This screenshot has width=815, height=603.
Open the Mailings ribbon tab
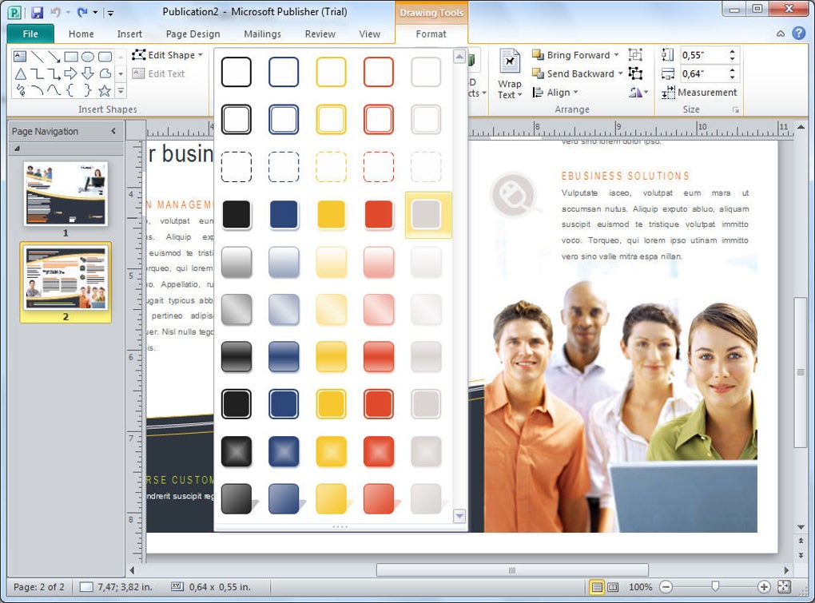click(x=263, y=34)
